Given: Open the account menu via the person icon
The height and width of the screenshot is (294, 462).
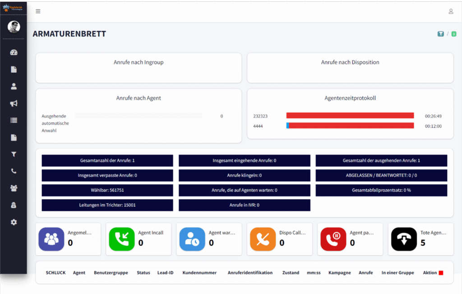Looking at the screenshot, I should (451, 11).
